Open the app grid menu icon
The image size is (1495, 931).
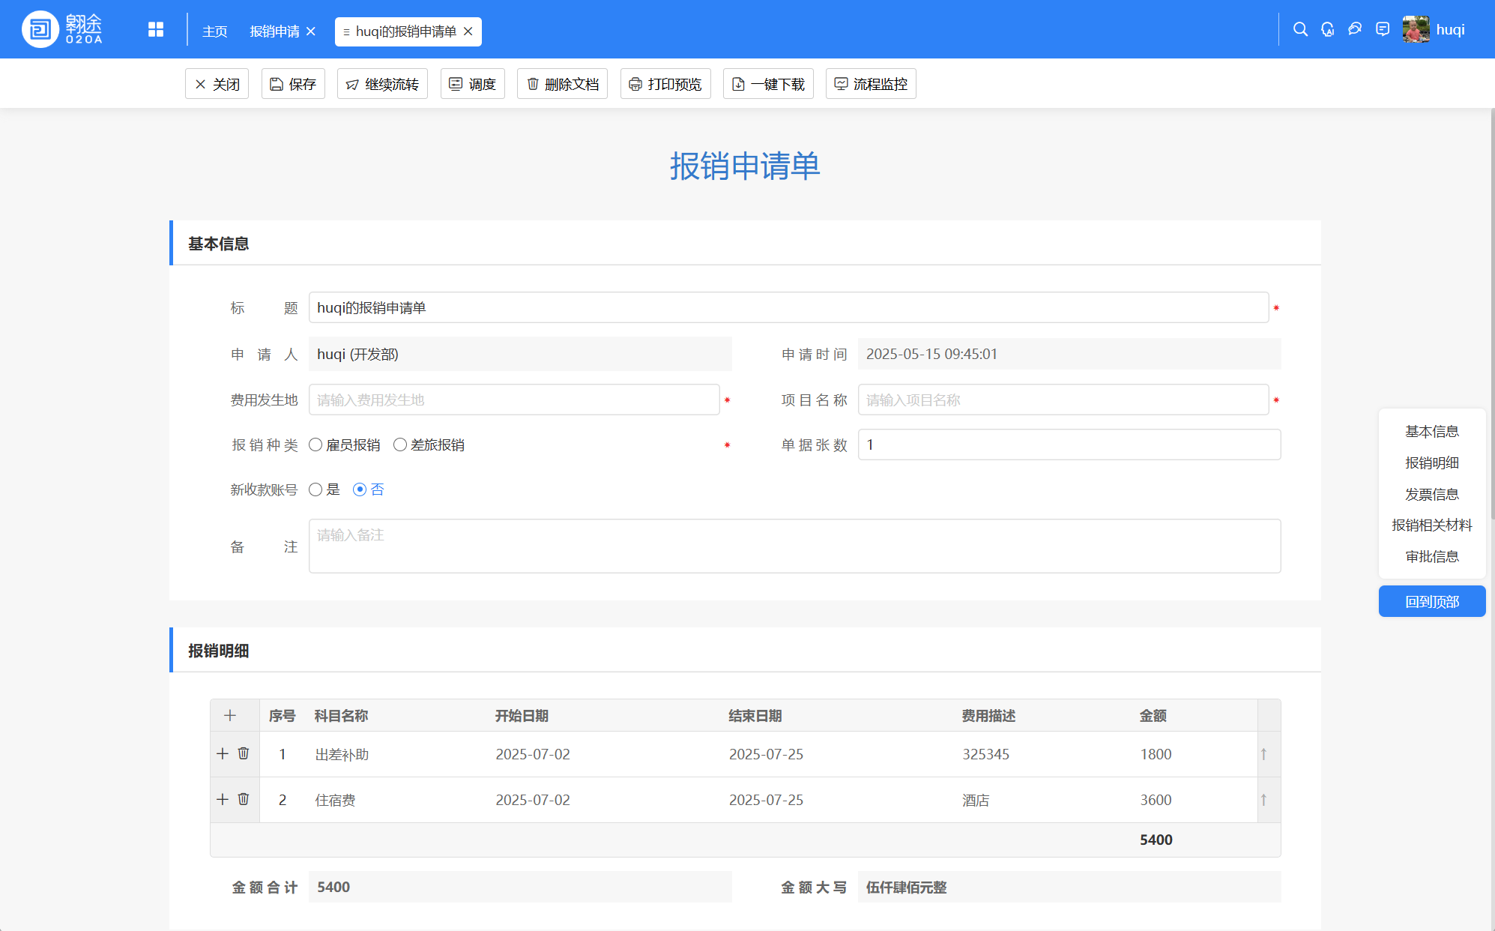pos(156,30)
